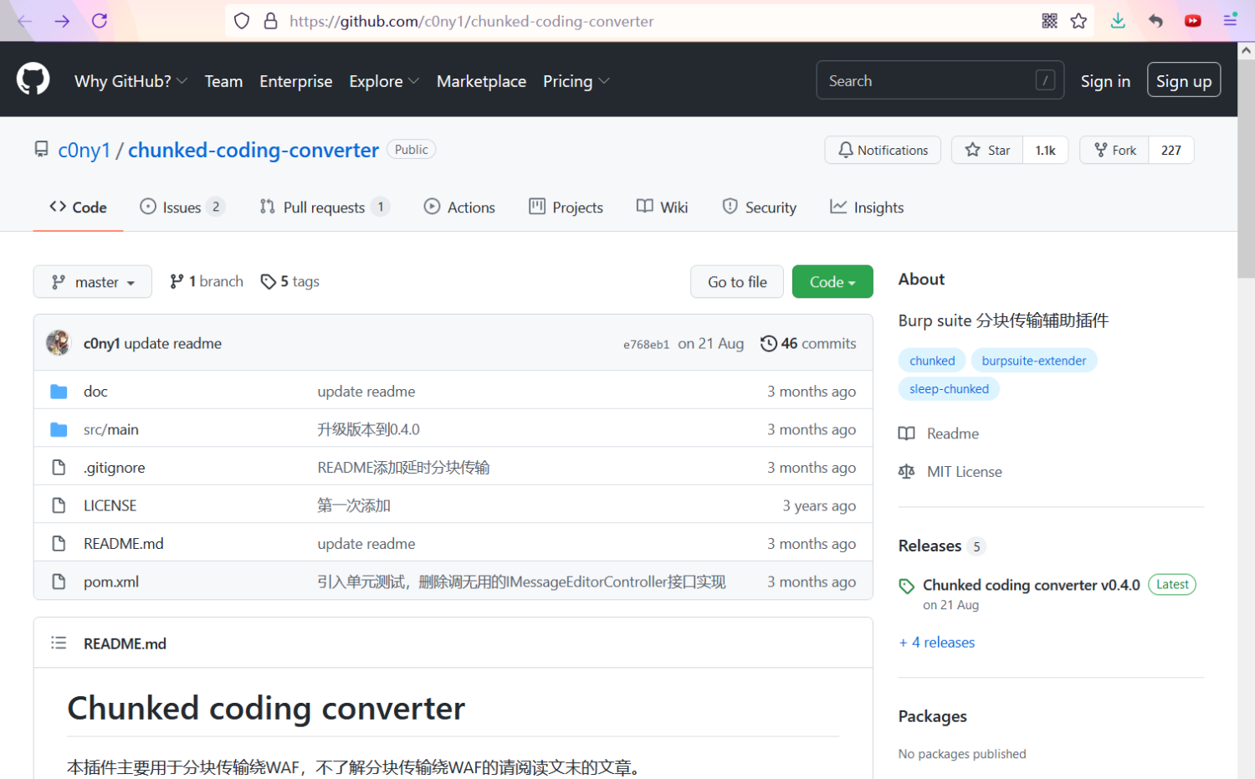
Task: Click the + 4 releases link
Action: pyautogui.click(x=936, y=642)
